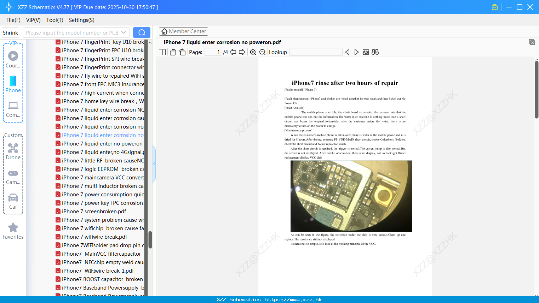This screenshot has height=303, width=539.
Task: Open iPhone 7 logic EEPROM broken file
Action: [x=100, y=169]
